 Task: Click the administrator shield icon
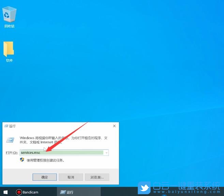[23, 160]
